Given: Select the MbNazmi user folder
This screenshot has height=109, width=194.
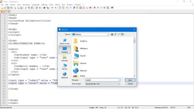Looking at the screenshot, I should pos(80,48).
